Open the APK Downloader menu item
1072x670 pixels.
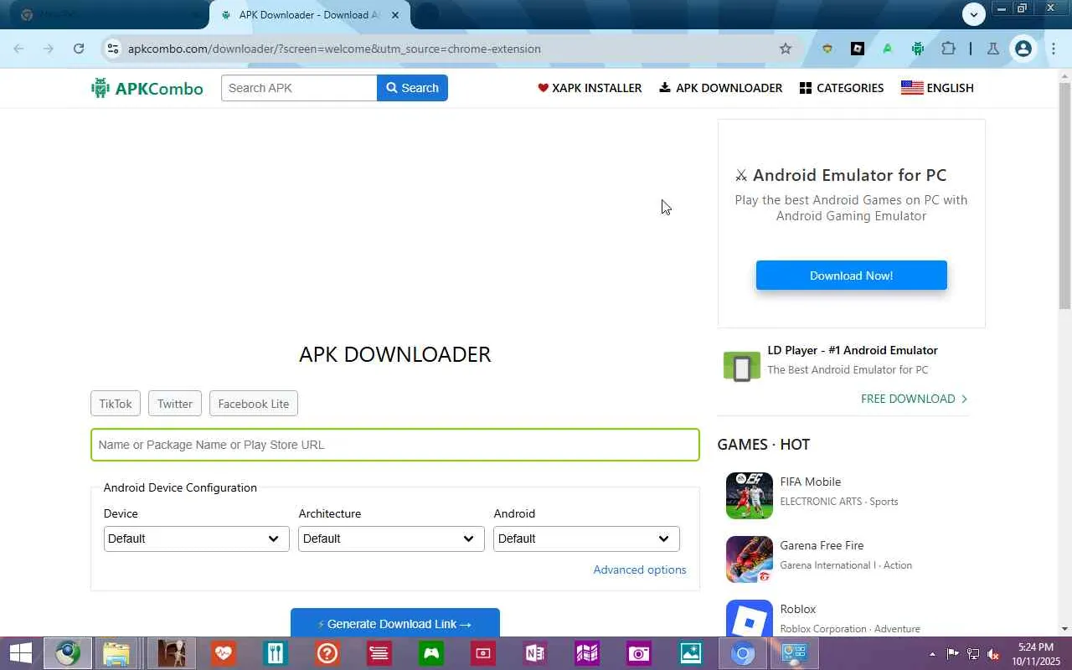720,88
